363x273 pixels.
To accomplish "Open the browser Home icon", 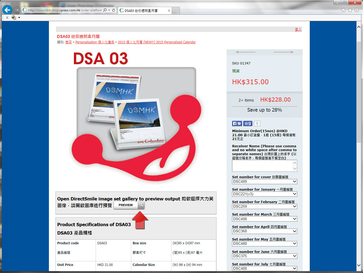I will [343, 10].
